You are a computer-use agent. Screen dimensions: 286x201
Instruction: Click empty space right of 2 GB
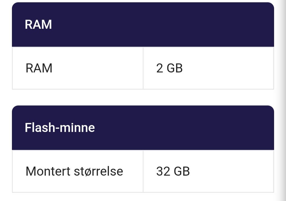coord(229,68)
